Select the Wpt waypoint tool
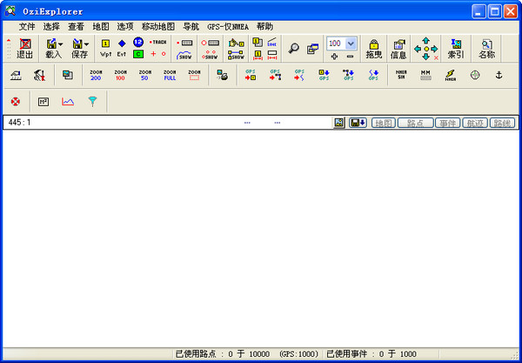522x363 pixels. 105,48
